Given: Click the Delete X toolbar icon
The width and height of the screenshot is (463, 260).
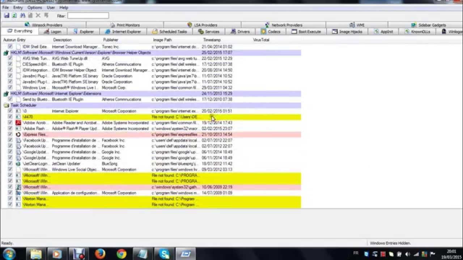Looking at the screenshot, I should [38, 16].
